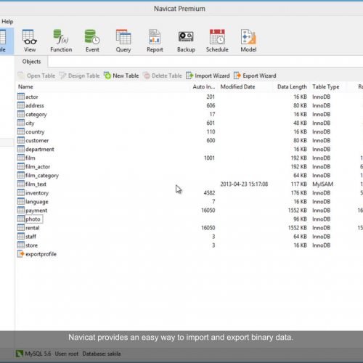The height and width of the screenshot is (363, 363).
Task: Launch the Export Wizard
Action: point(255,76)
